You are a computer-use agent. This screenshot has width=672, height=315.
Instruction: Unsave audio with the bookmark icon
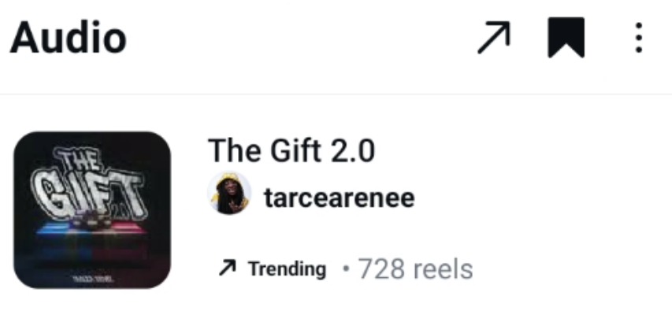tap(566, 37)
